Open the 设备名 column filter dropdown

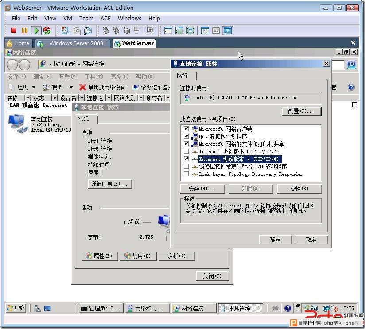82,98
